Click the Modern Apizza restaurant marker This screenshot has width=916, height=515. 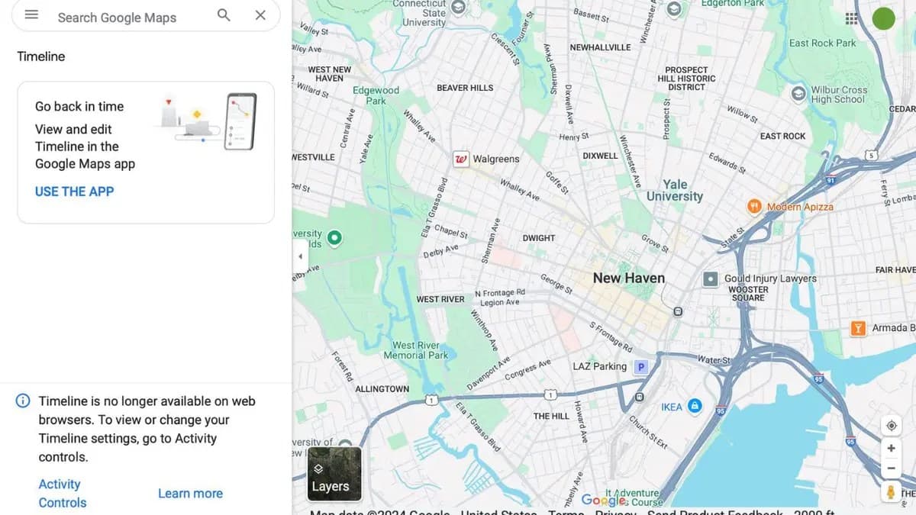click(x=753, y=206)
